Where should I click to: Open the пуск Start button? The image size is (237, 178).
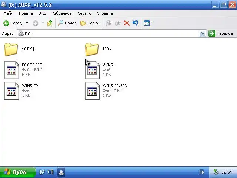[18, 172]
